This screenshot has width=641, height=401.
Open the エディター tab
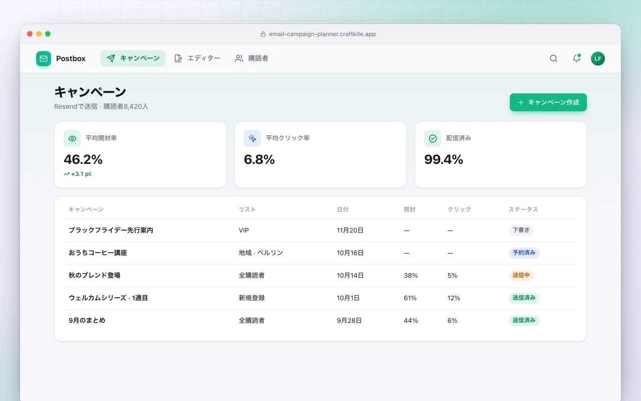click(x=197, y=58)
